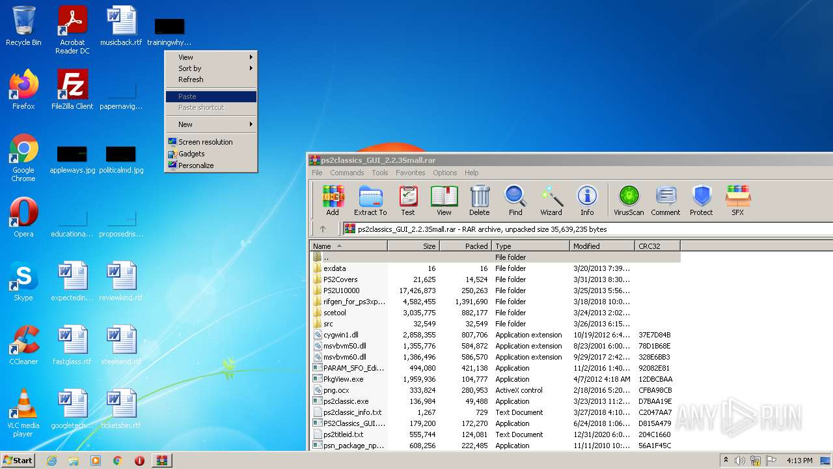Click the Comment toolbar icon
Viewport: 833px width, 469px height.
pos(666,201)
